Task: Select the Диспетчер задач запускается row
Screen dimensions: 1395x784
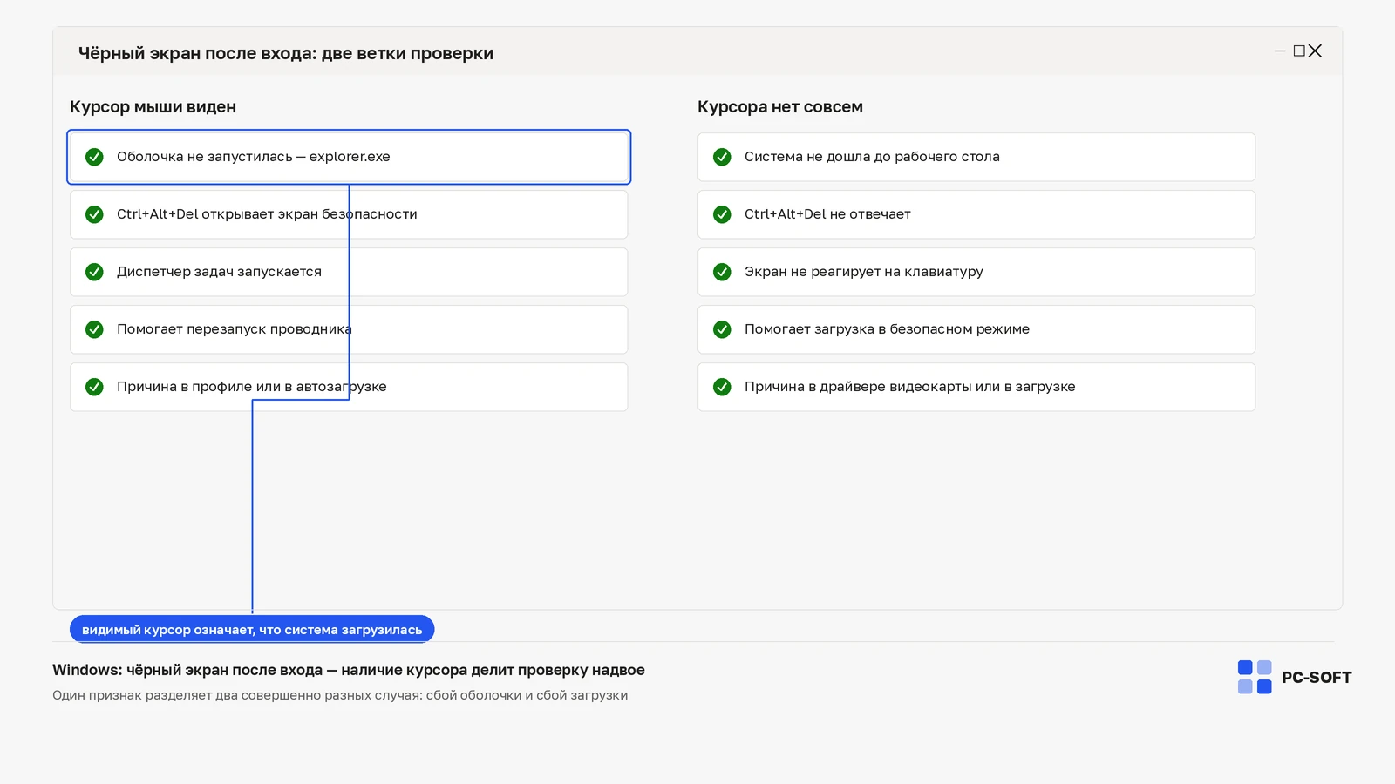Action: [x=349, y=272]
